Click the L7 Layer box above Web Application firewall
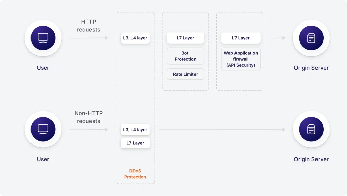 click(x=241, y=38)
